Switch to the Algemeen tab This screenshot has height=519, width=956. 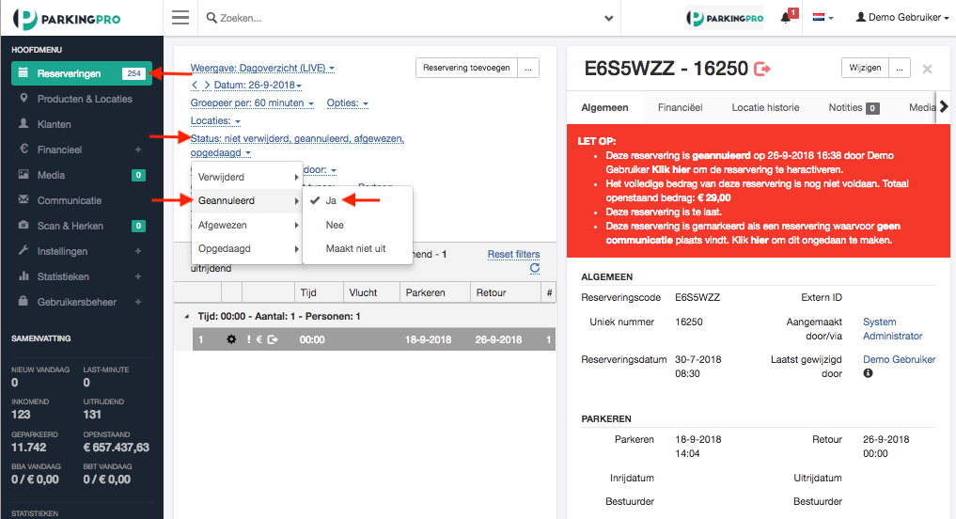pos(604,108)
